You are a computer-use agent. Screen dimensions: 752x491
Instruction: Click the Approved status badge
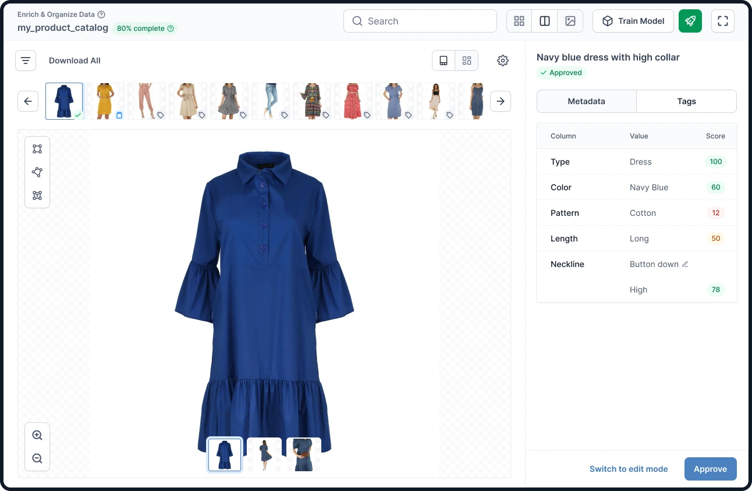pyautogui.click(x=561, y=73)
